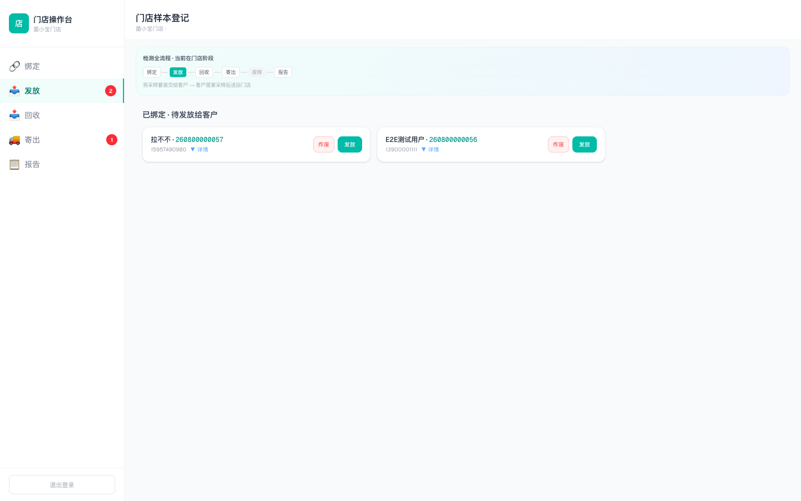Click the 已绑定 · 待发放给客户 heading
Screen dimensions: 801x501
(180, 115)
